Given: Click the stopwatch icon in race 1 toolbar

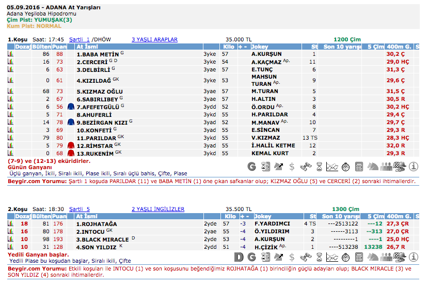Looking at the screenshot, I should (x=346, y=167).
